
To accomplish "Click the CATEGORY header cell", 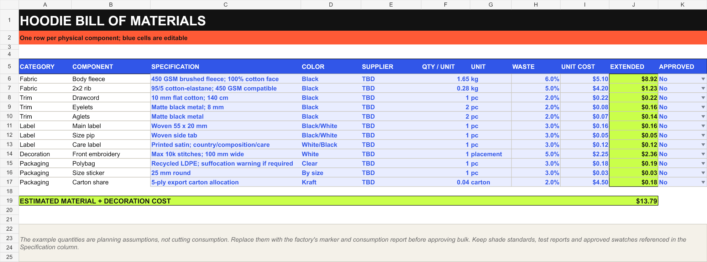I will 45,66.
